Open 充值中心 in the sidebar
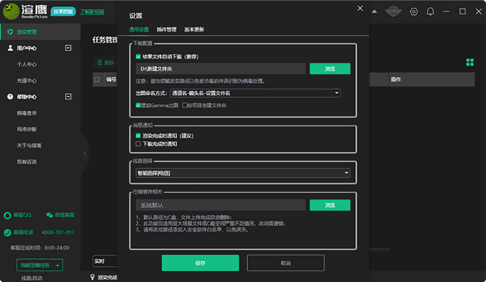 tap(27, 81)
